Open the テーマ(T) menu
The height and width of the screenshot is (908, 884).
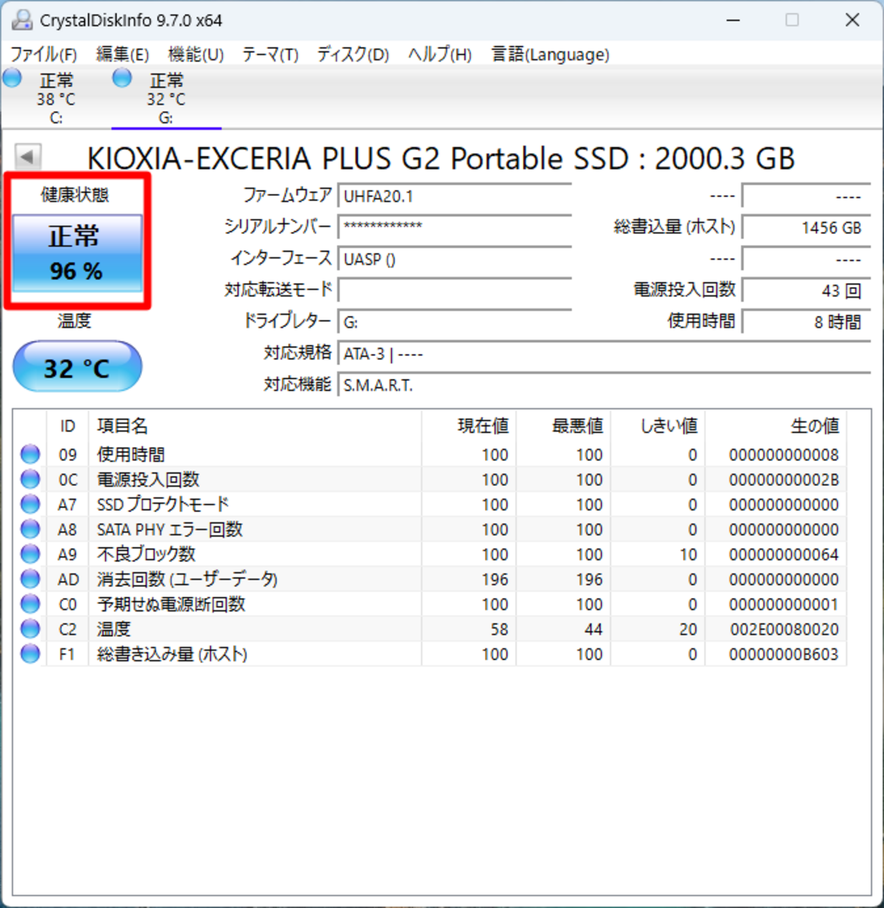tap(270, 54)
